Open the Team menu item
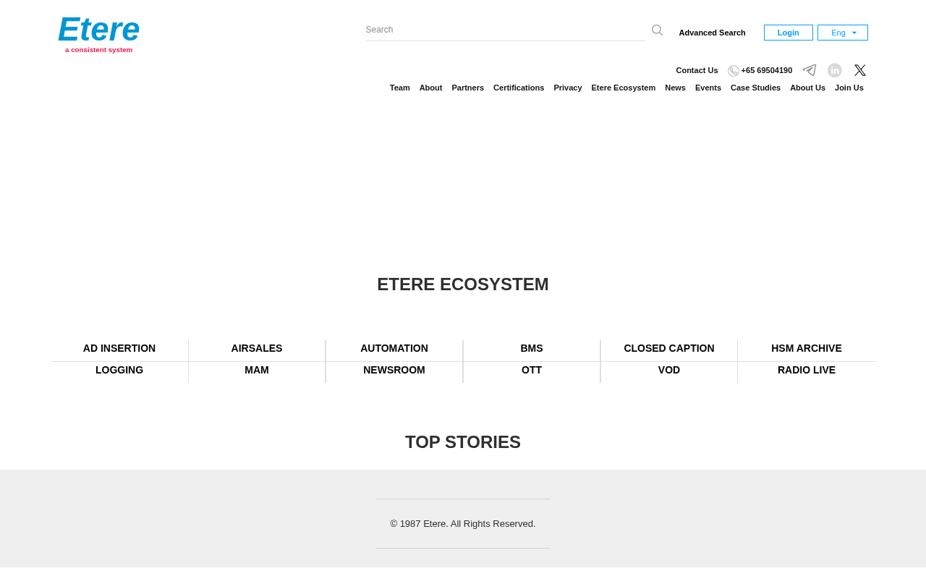This screenshot has height=579, width=926. point(400,88)
